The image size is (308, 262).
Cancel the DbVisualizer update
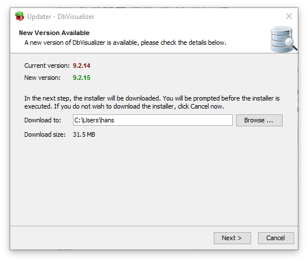[276, 238]
